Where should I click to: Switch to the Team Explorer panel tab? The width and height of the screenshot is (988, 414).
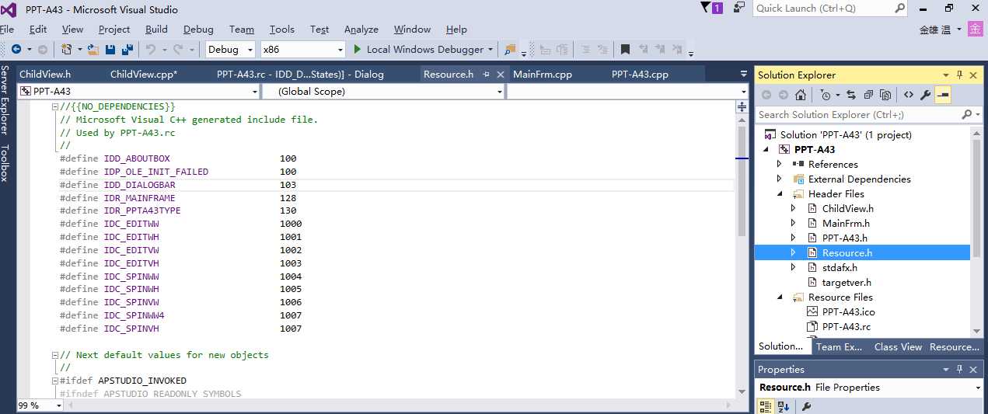[x=839, y=346]
